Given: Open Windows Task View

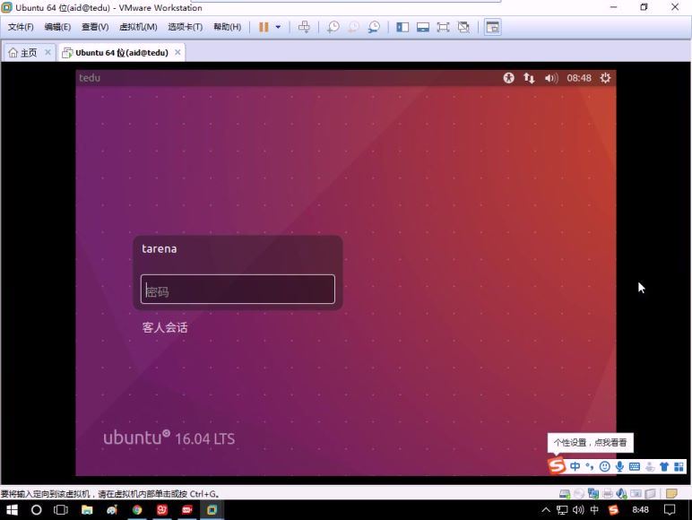Looking at the screenshot, I should pos(61,510).
